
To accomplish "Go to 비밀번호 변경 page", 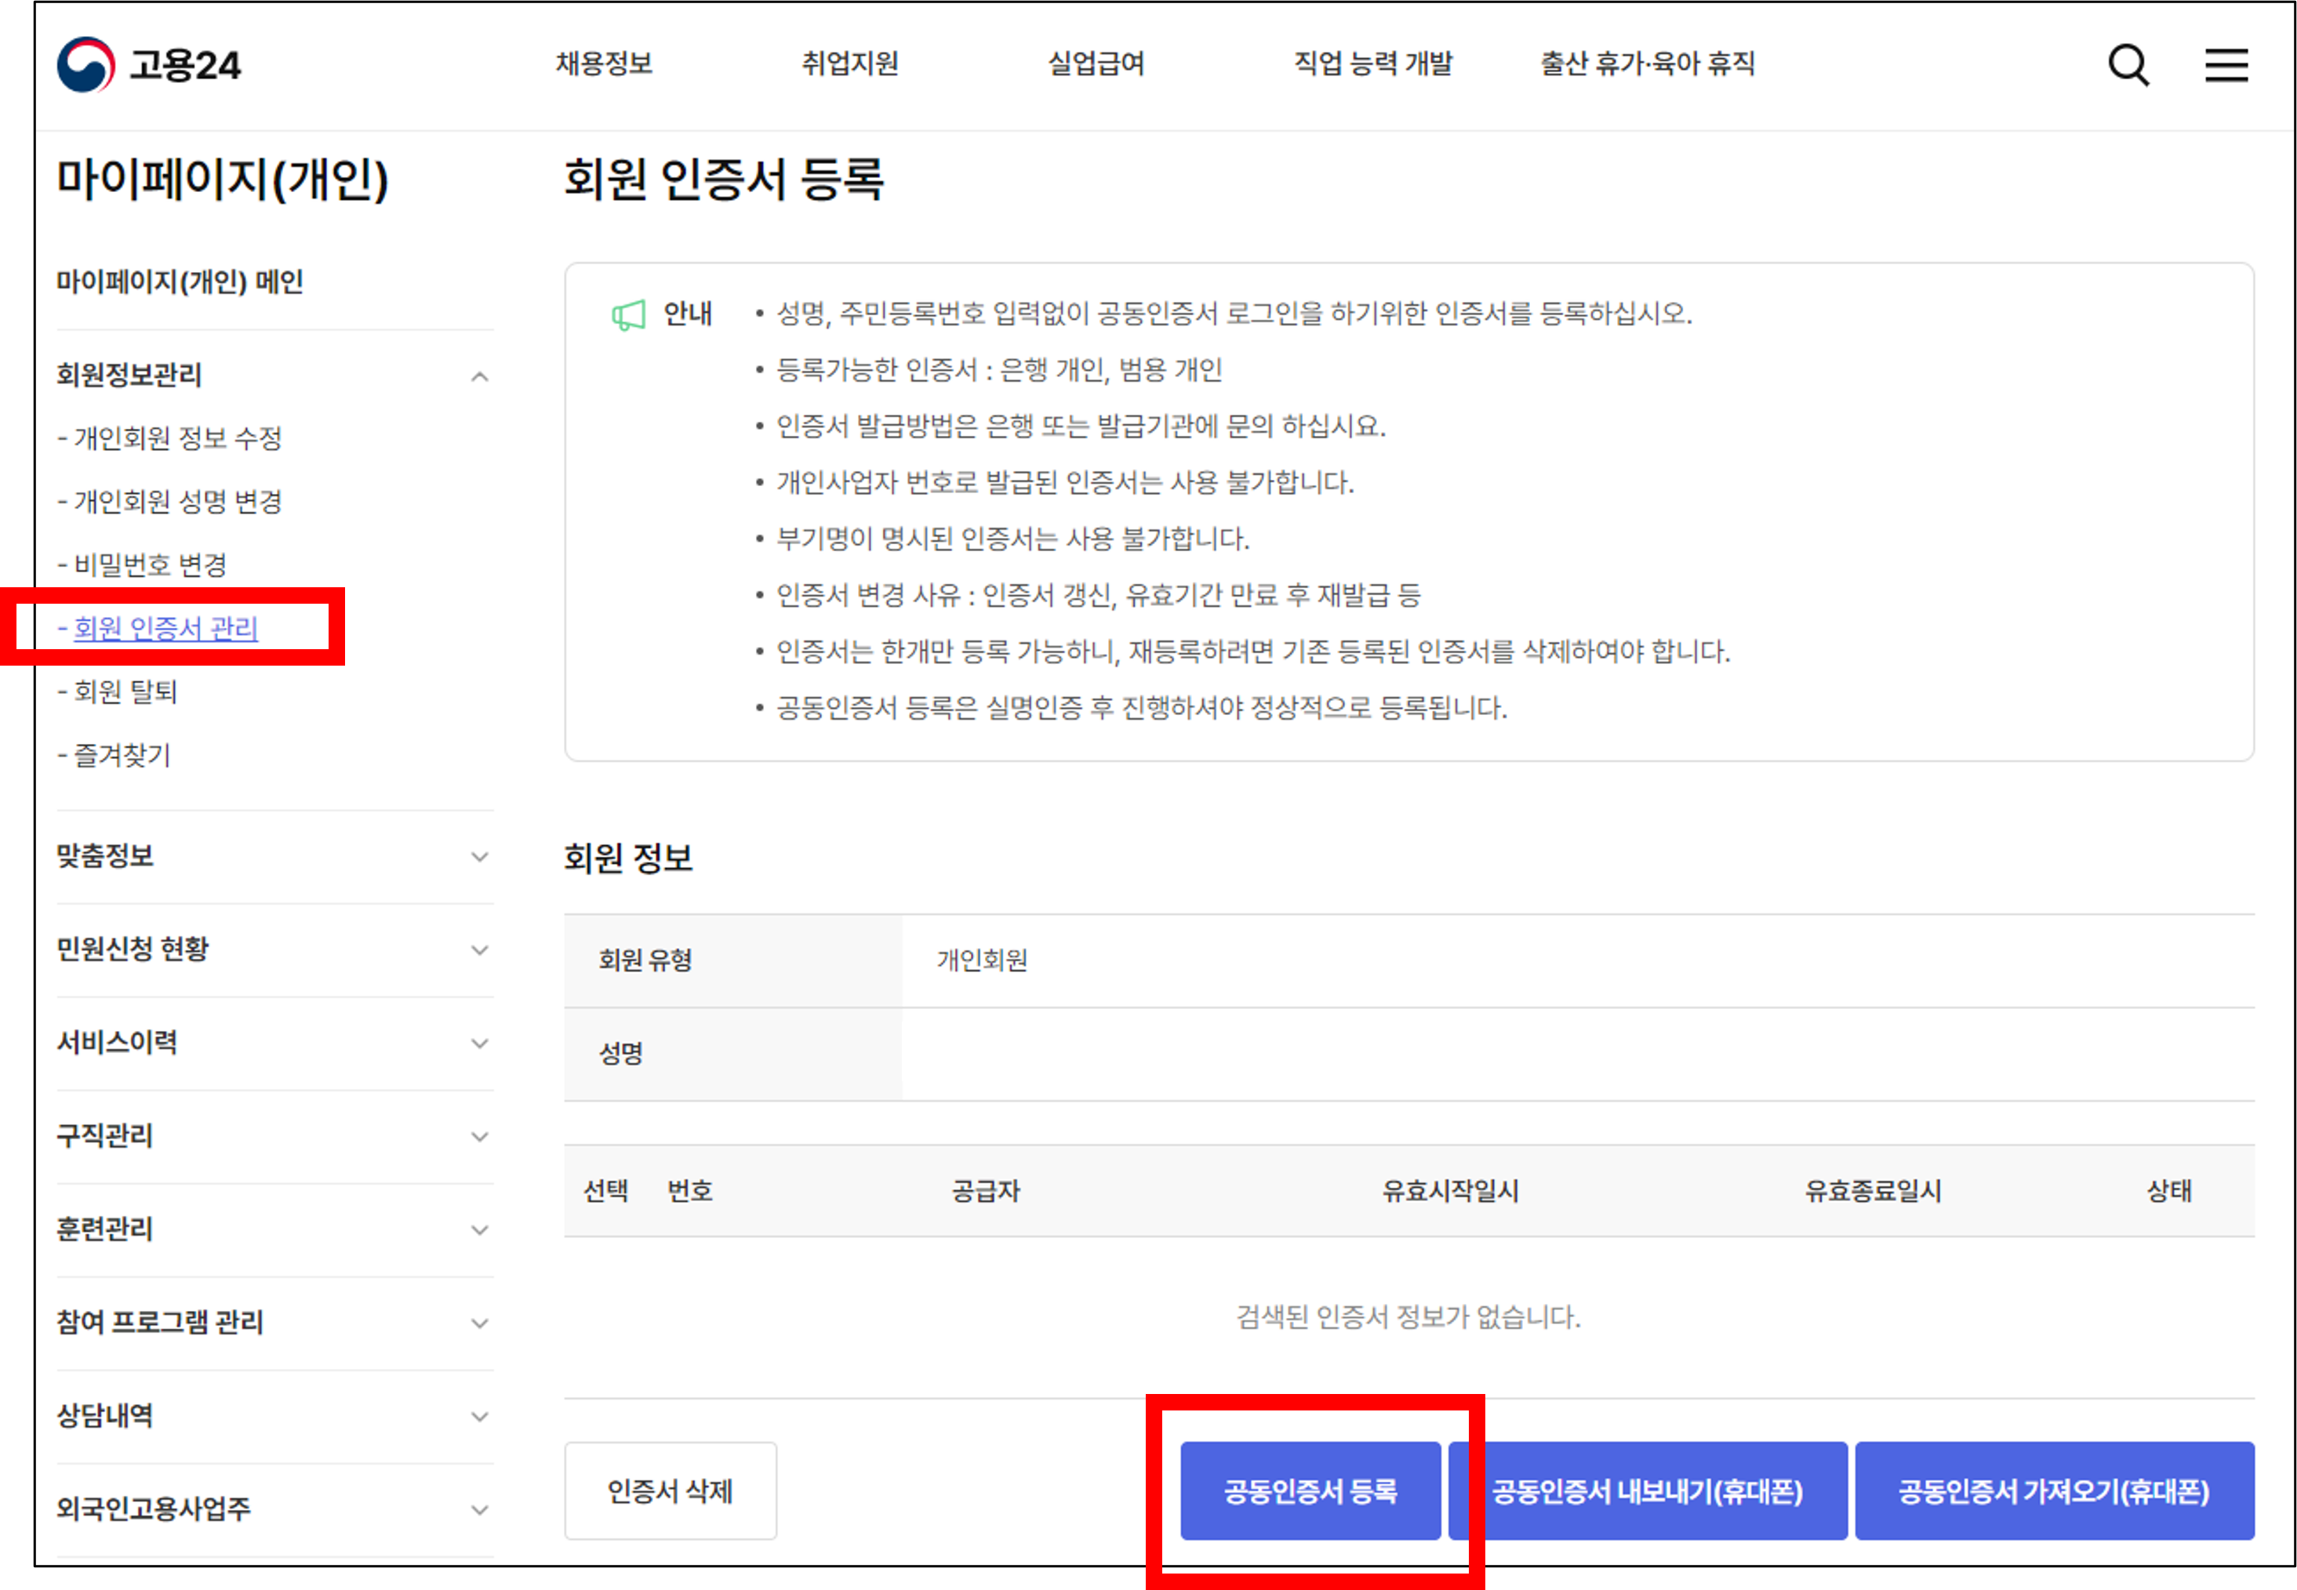I will [x=150, y=564].
